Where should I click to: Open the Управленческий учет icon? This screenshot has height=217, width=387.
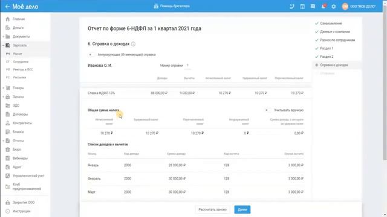[x=8, y=176]
